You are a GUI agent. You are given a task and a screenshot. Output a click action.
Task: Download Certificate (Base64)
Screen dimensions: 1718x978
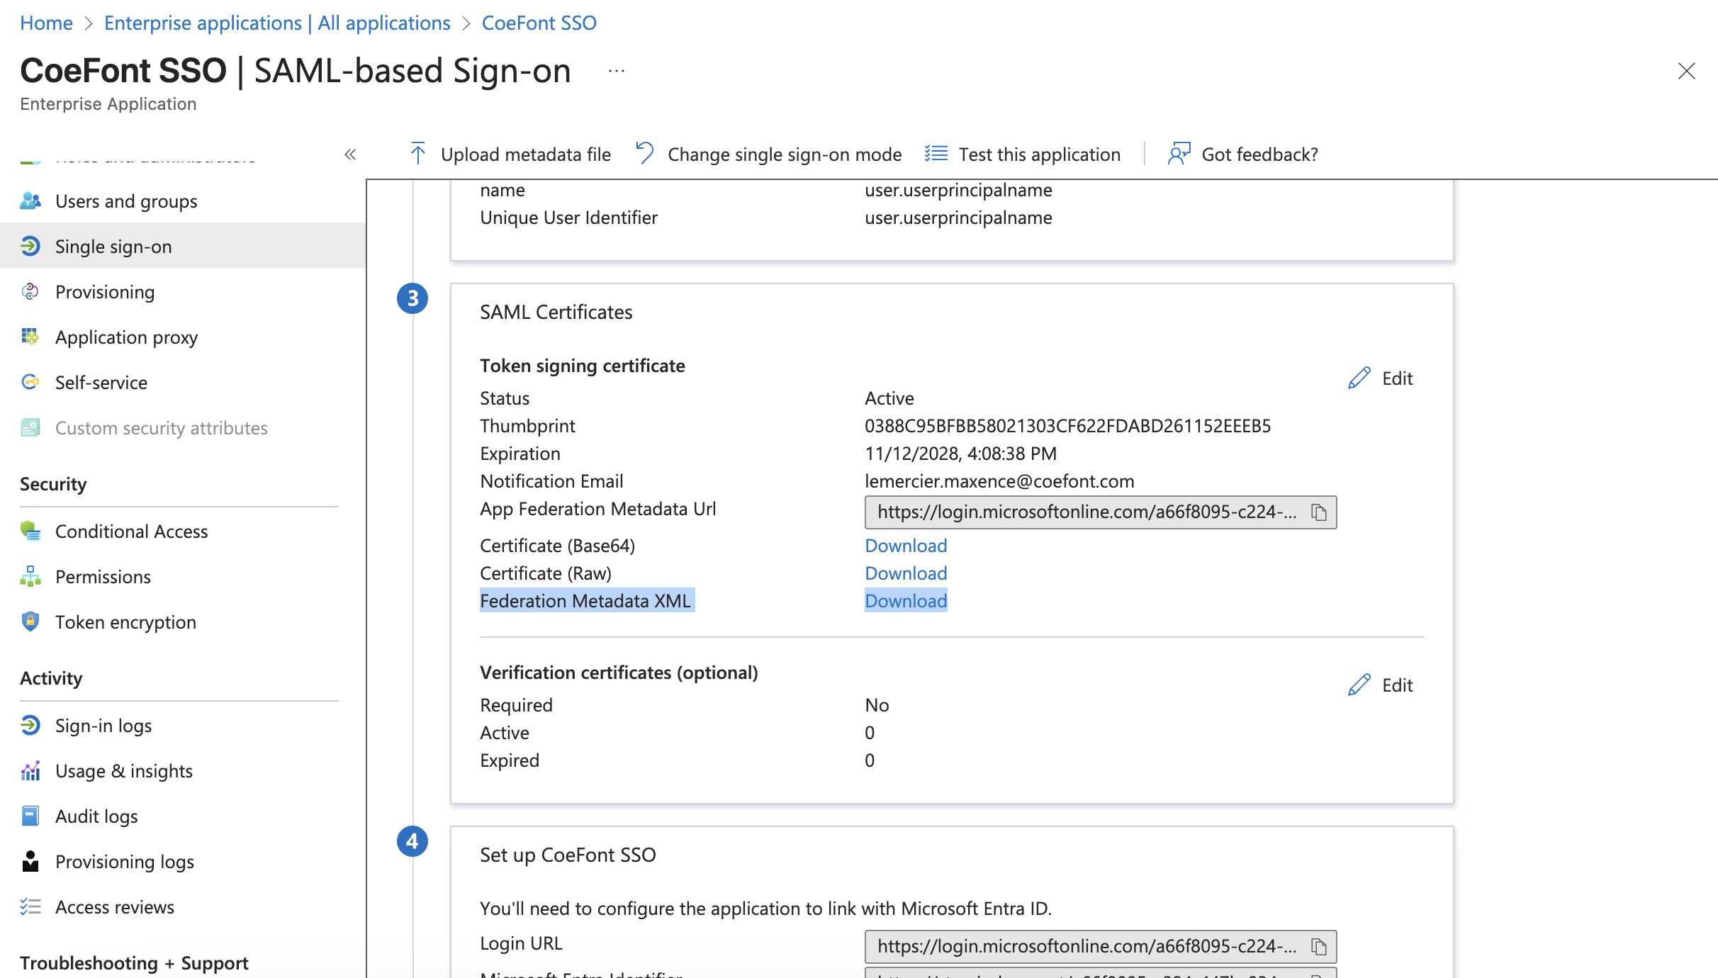[x=906, y=546]
